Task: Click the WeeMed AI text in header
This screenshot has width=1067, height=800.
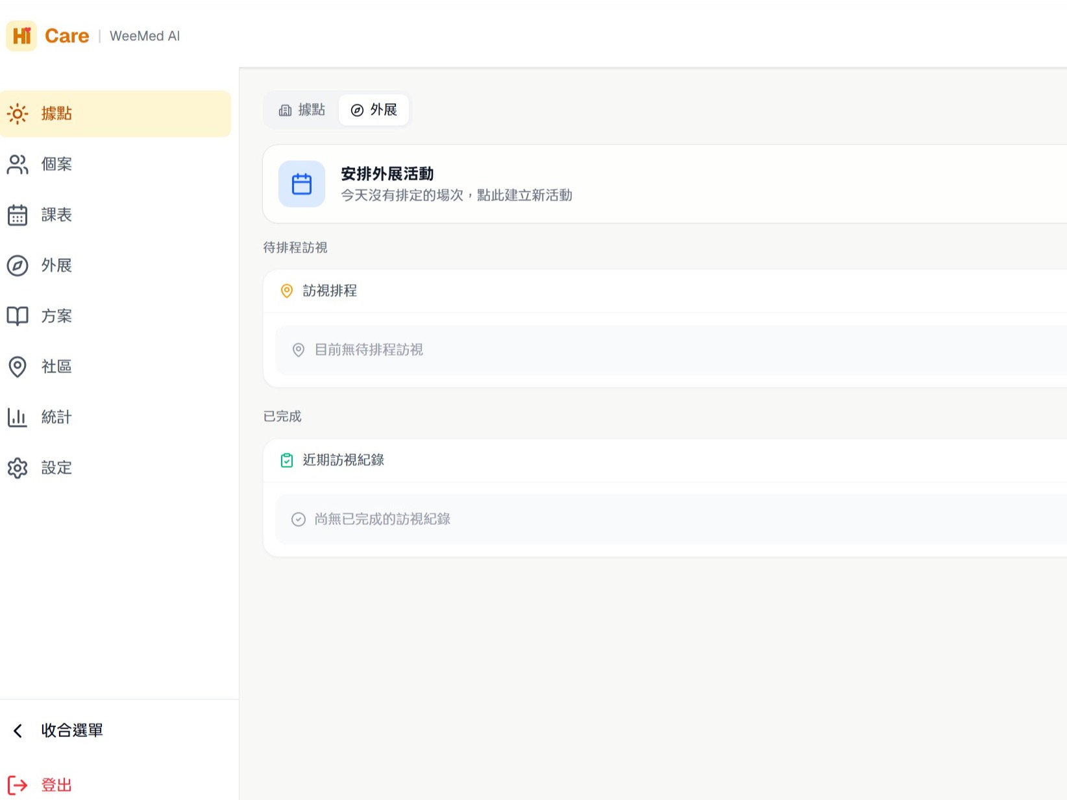Action: 145,36
